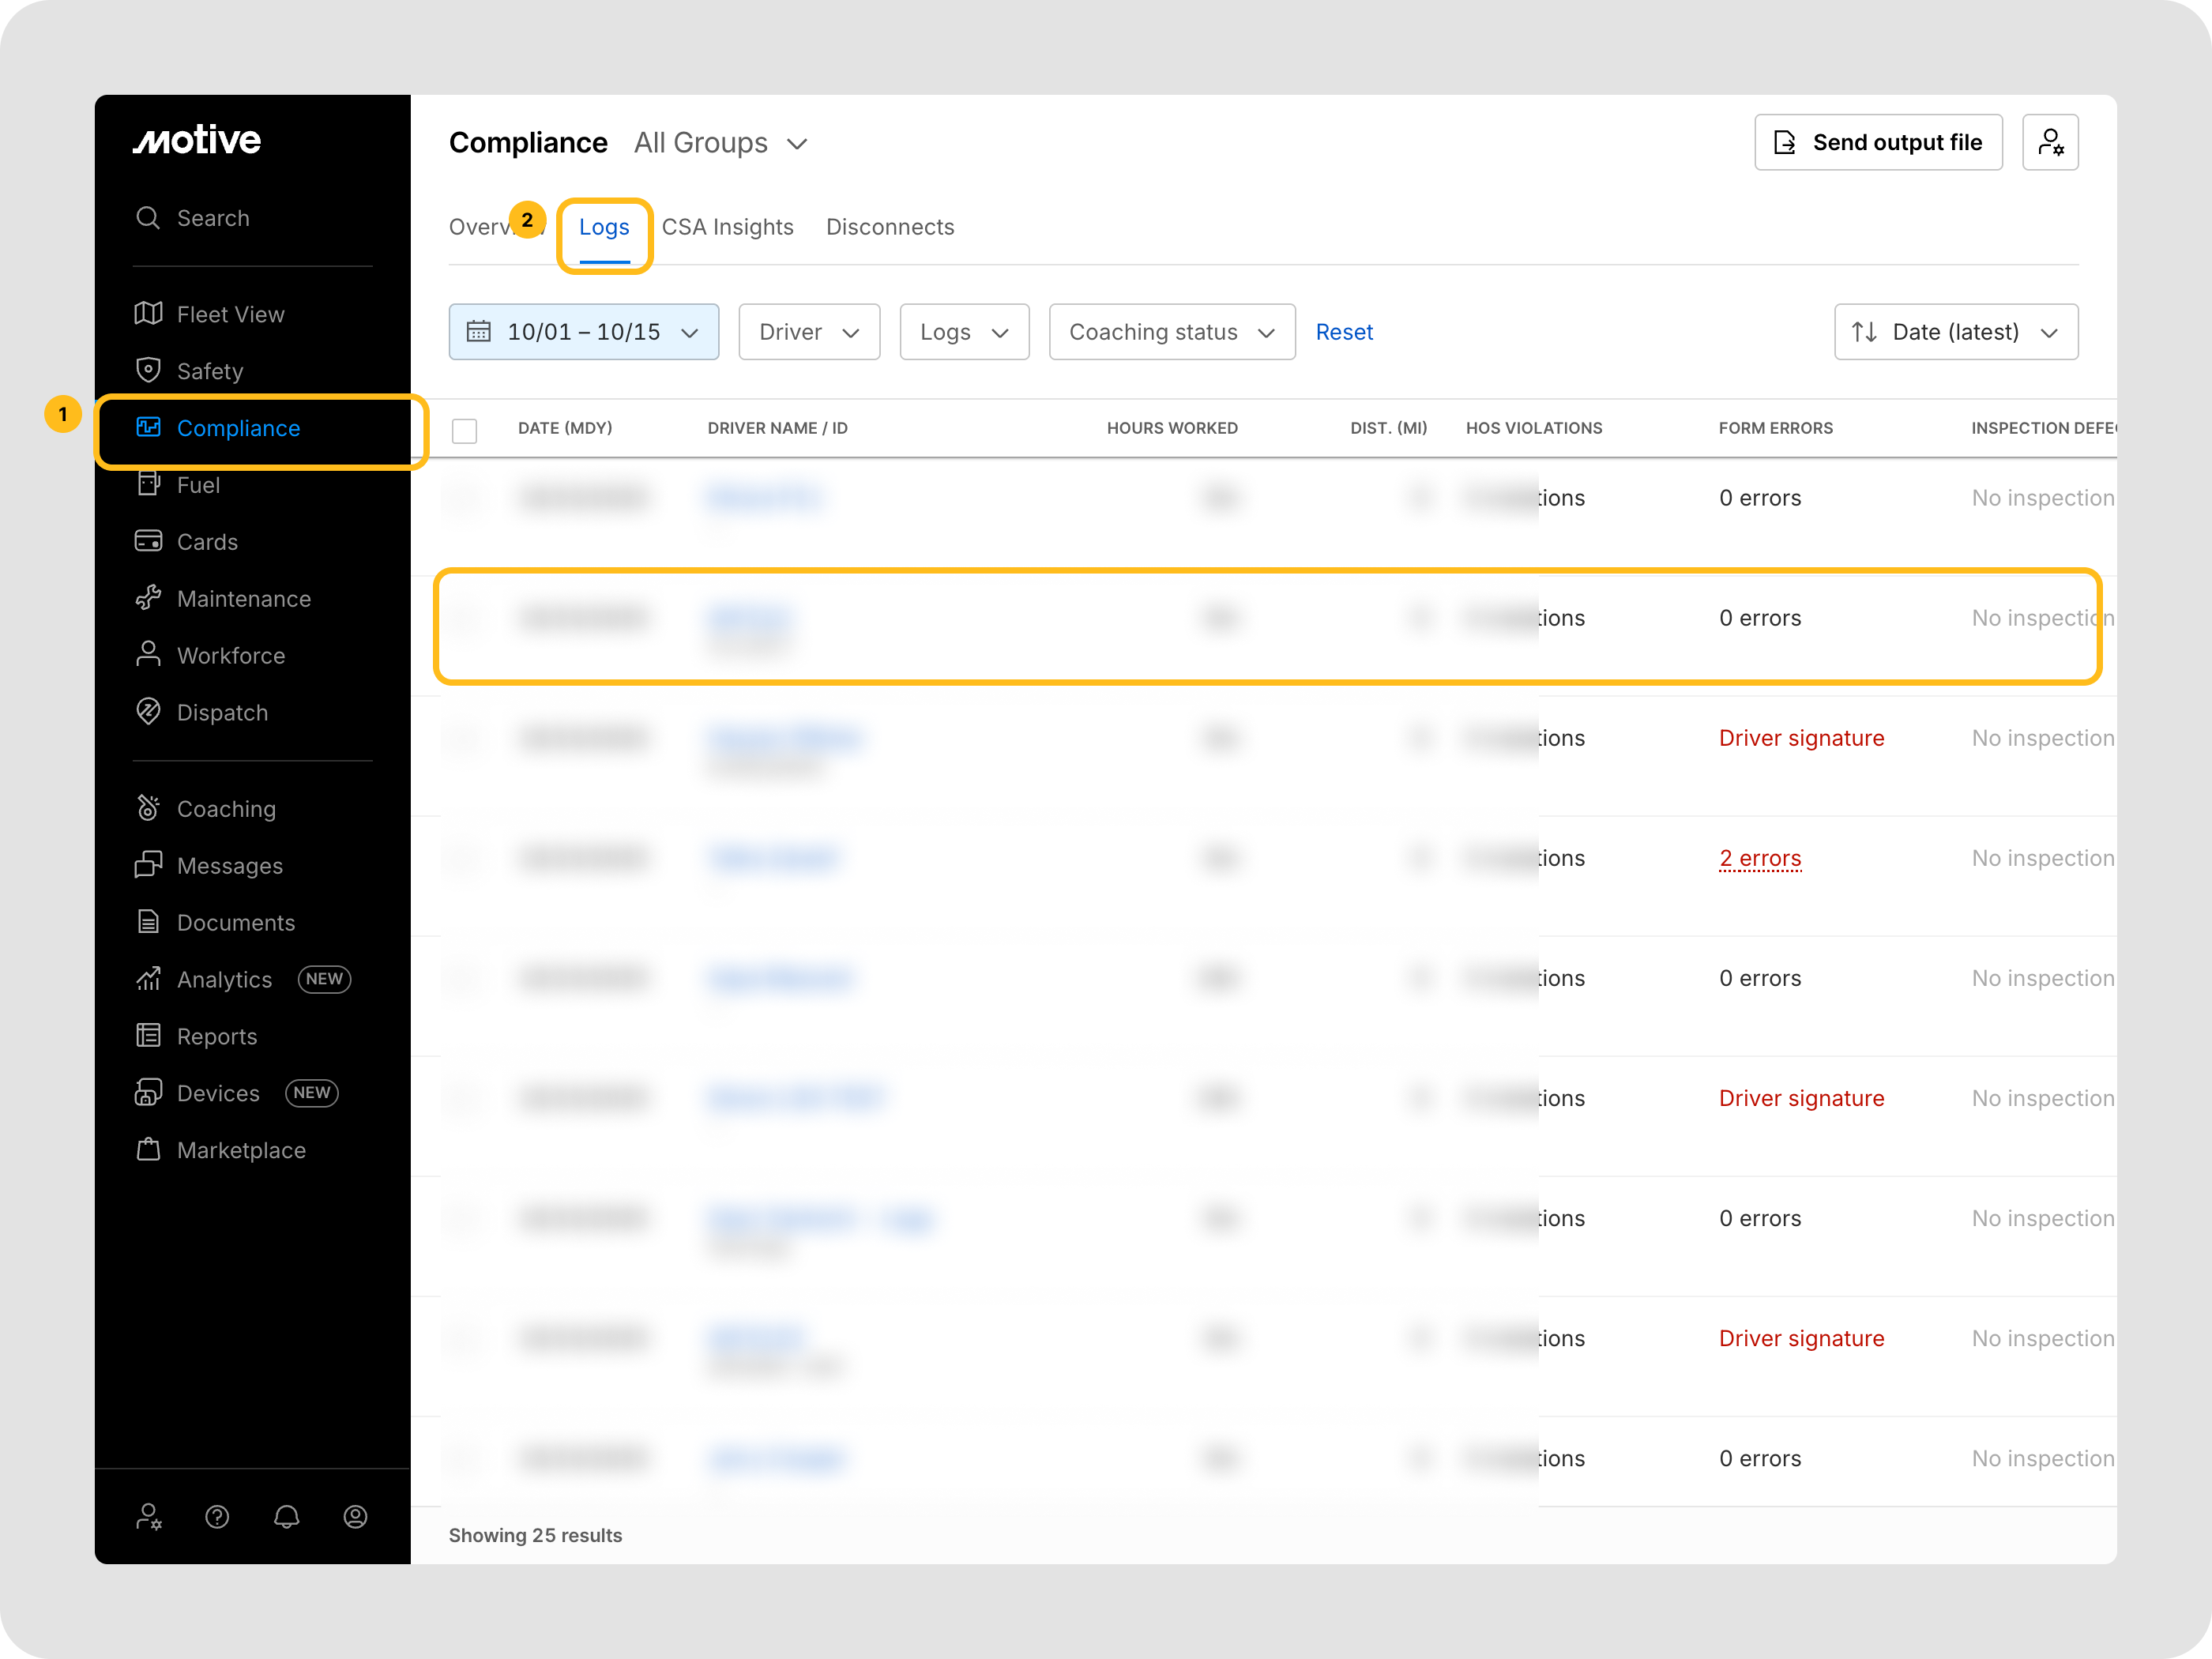Click the notifications bell icon
This screenshot has height=1659, width=2212.
pos(286,1516)
